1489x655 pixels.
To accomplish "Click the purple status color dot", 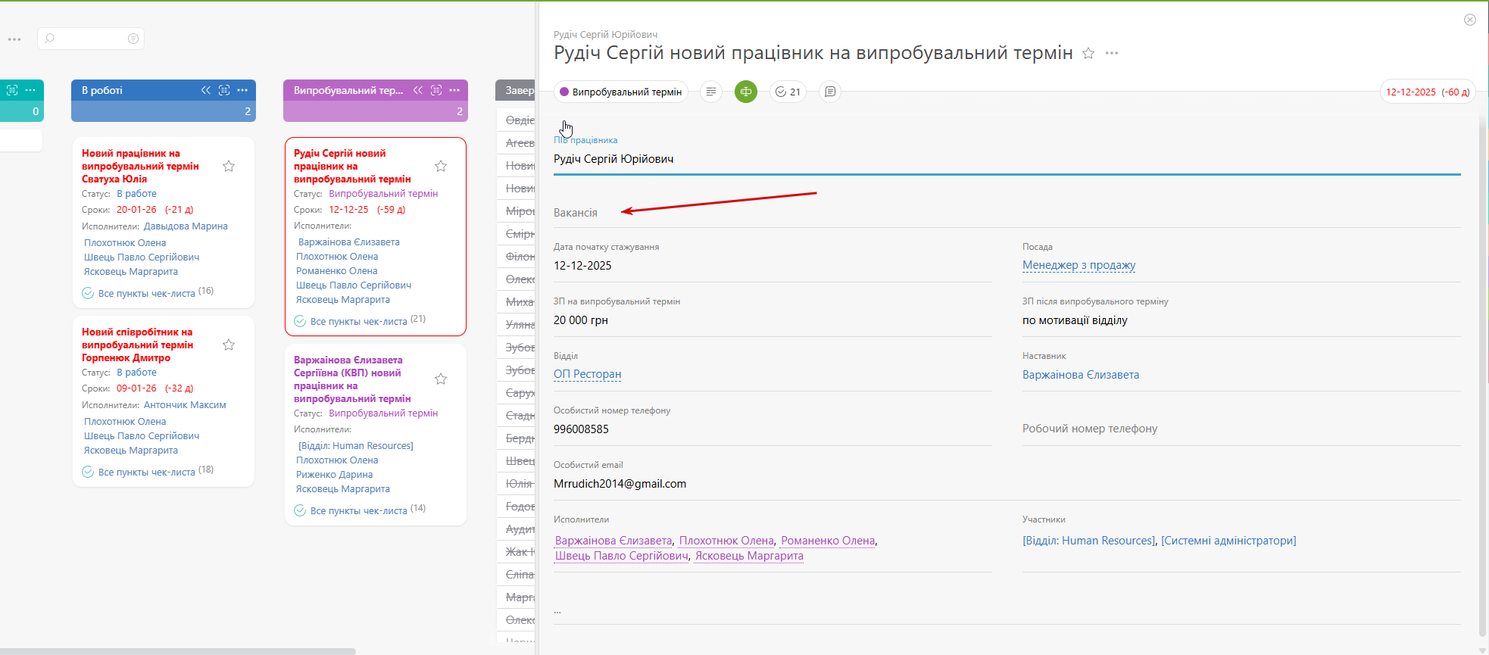I will click(x=564, y=92).
